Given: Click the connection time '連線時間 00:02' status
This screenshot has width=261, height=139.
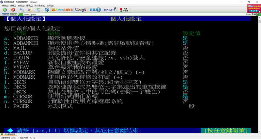Looking at the screenshot, I should (9, 138).
